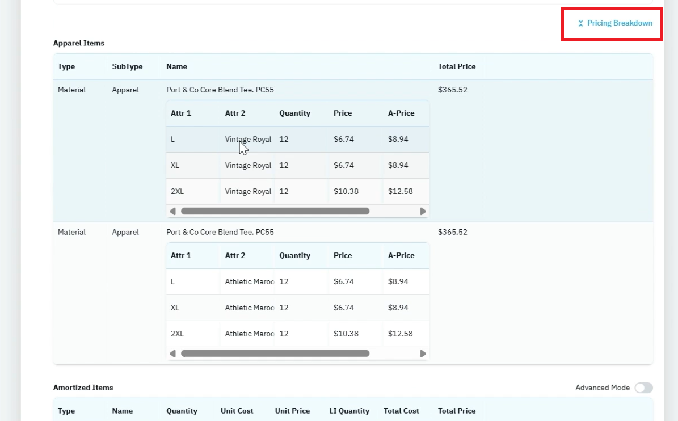Viewport: 678px width, 421px height.
Task: Click Unit Cost header in Amortized Items
Action: [x=237, y=411]
